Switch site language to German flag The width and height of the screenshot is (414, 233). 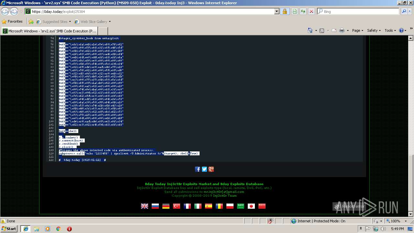click(x=166, y=206)
